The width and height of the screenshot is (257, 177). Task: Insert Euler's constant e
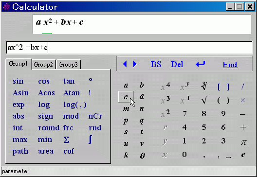(243, 155)
